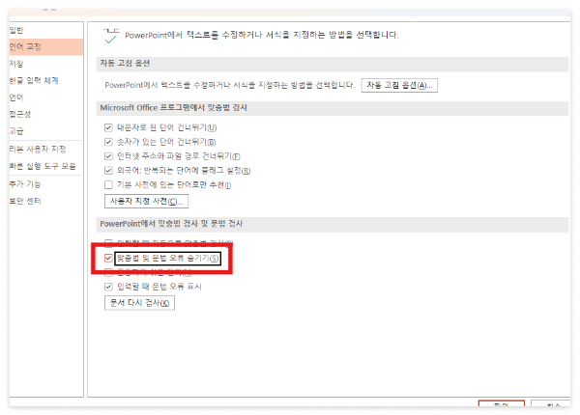580x415 pixels.
Task: Open 사용자 지정 사전(C)... dialog
Action: 146,201
